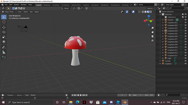Hide Cylinder with its eye icon
Image resolution: width=188 pixels, height=105 pixels.
(186, 61)
